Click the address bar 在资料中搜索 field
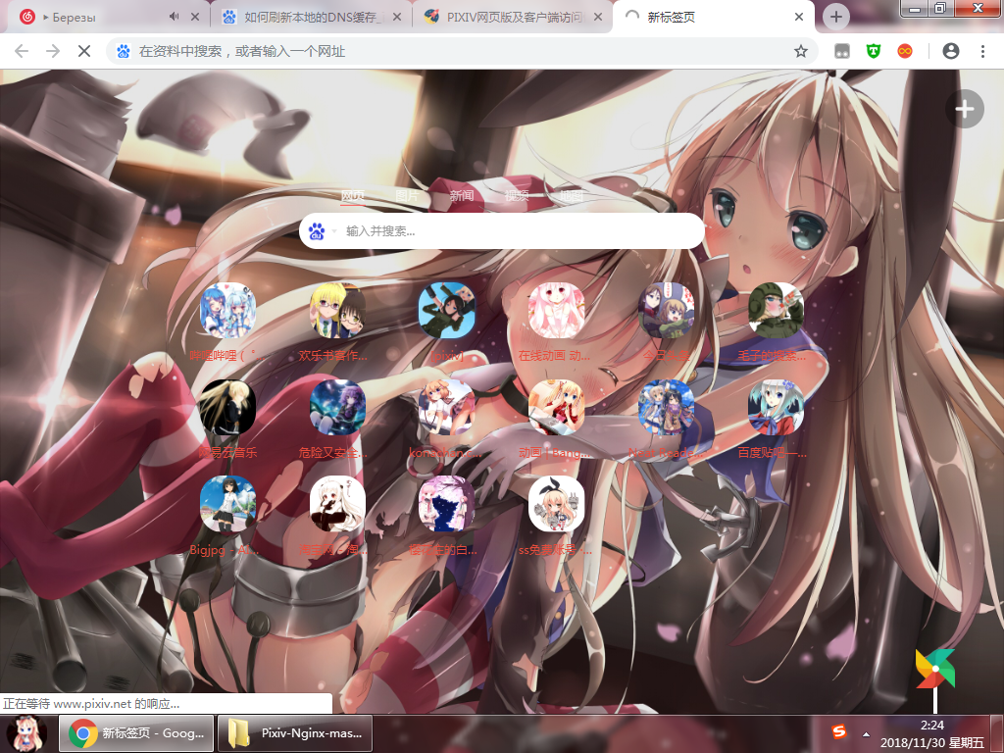This screenshot has width=1004, height=753. [x=462, y=51]
